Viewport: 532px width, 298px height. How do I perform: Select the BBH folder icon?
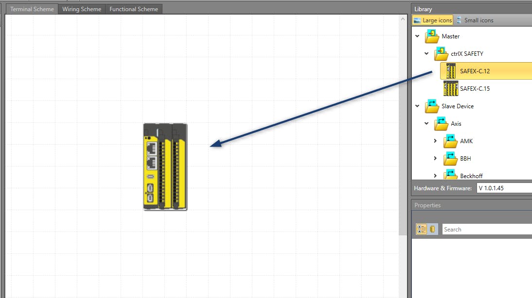[x=450, y=159]
